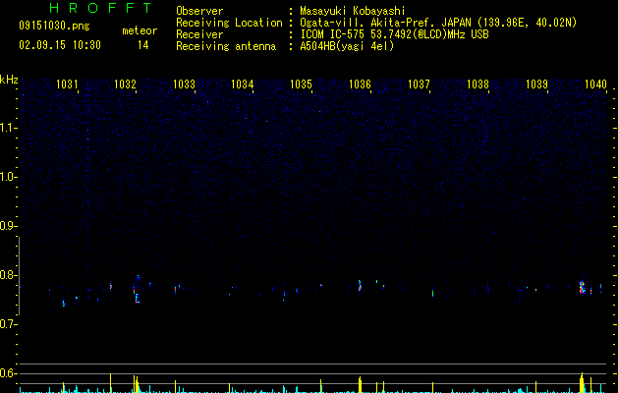Select the filename 09151030.png
This screenshot has width=618, height=393.
(x=54, y=26)
